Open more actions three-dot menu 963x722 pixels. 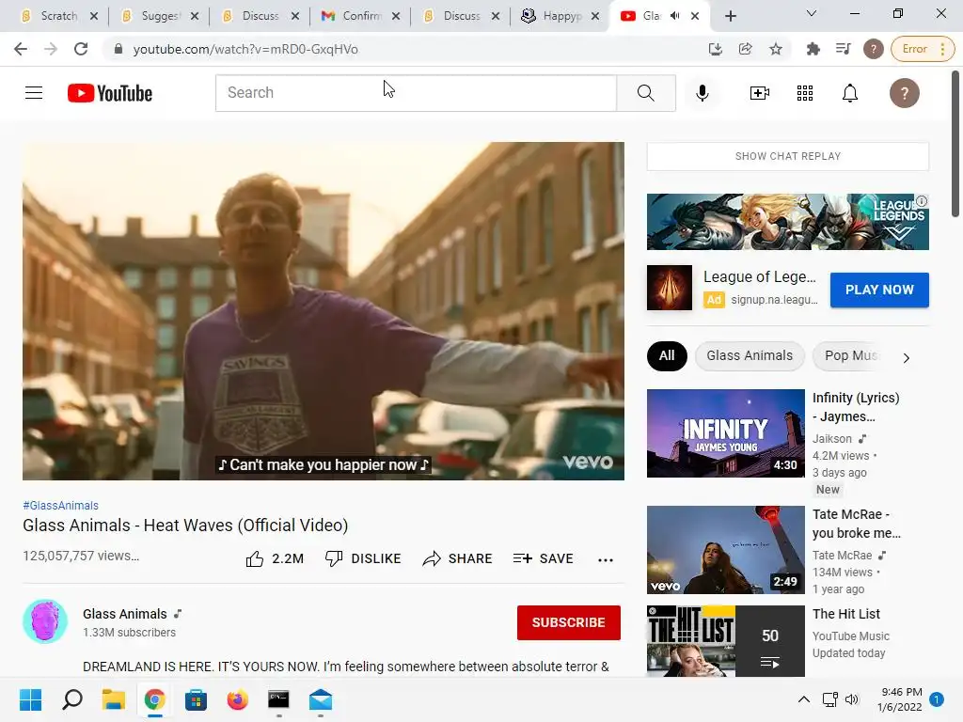(606, 560)
